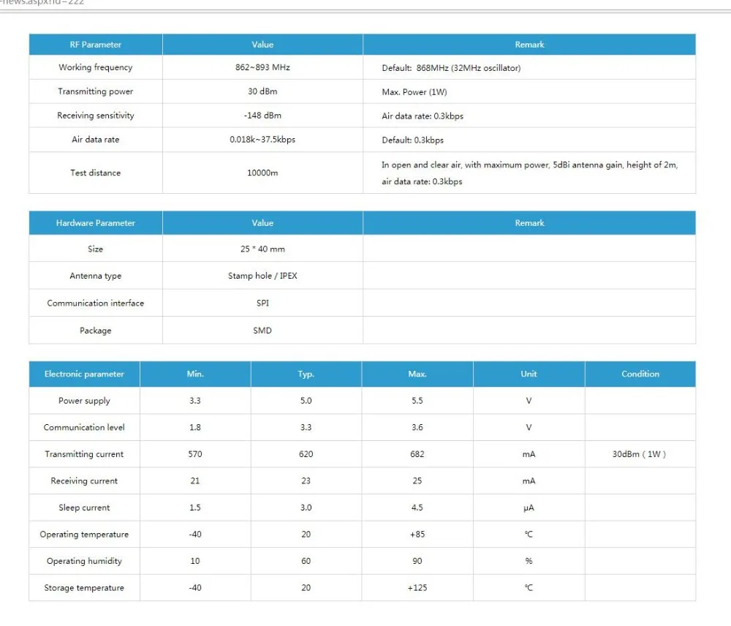This screenshot has width=731, height=626.
Task: Select Power supply max value '5.5'
Action: (x=417, y=401)
